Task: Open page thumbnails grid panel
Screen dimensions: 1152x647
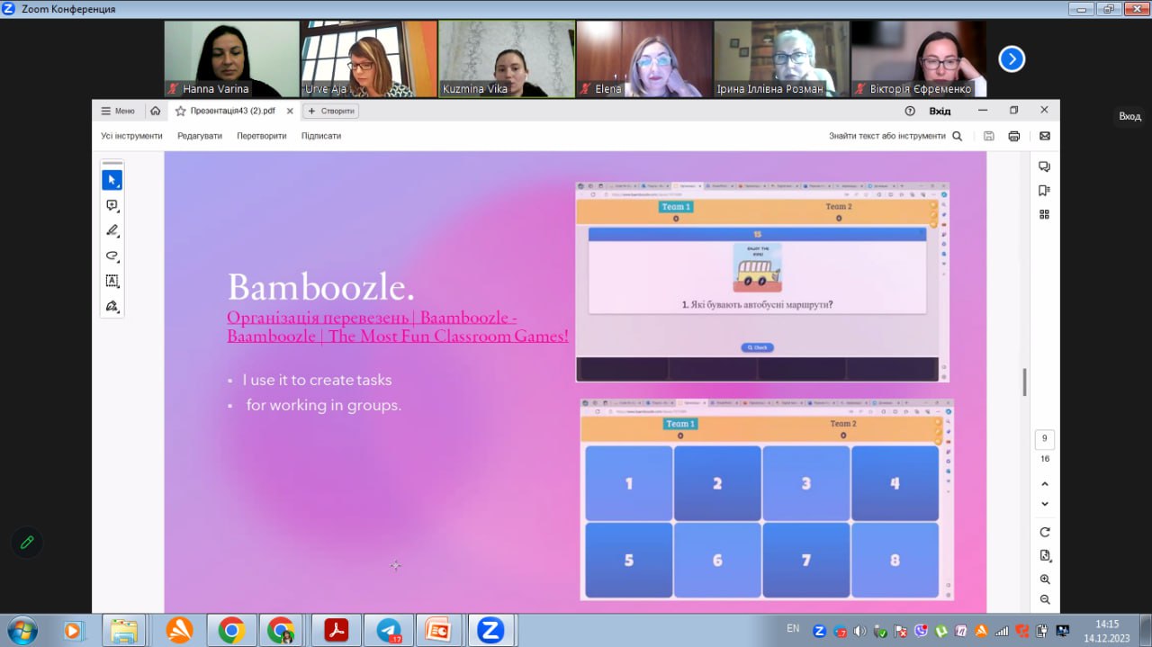Action: pos(1044,214)
